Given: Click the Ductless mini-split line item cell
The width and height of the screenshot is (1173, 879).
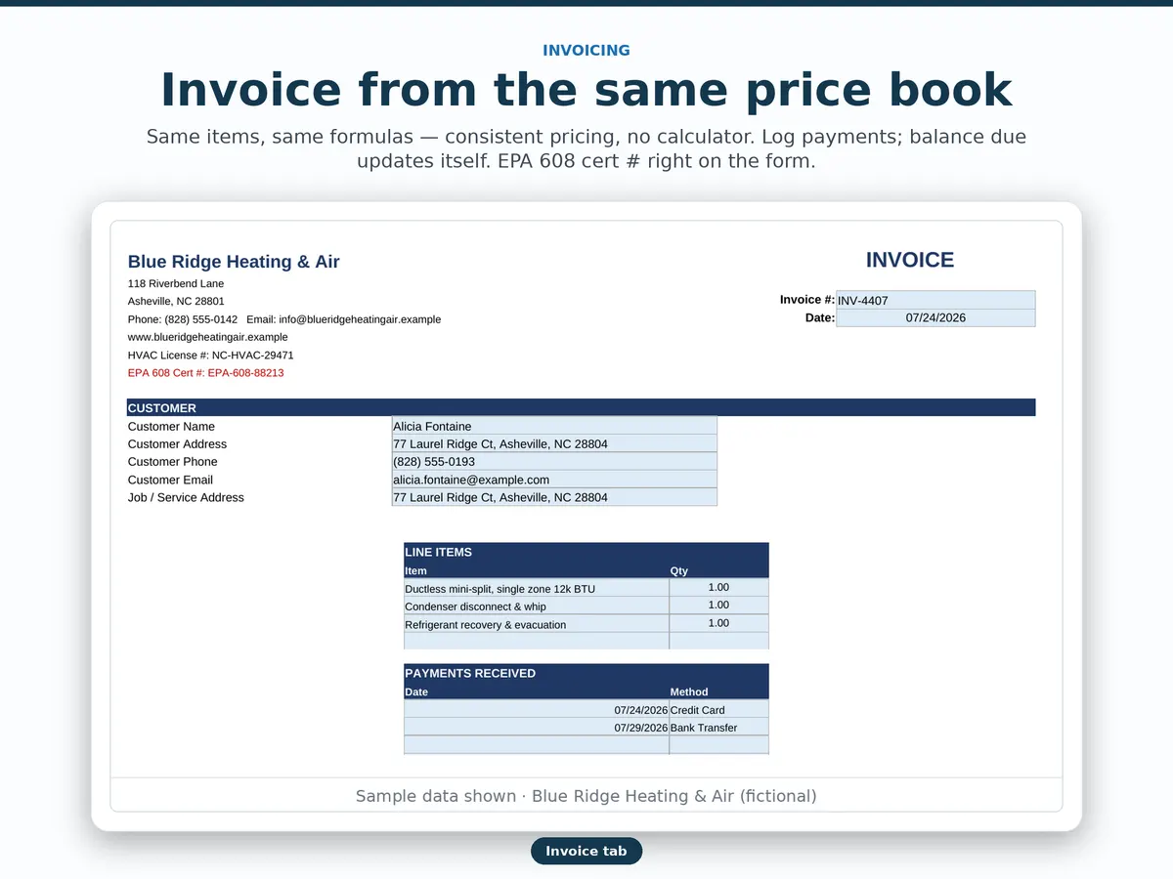Looking at the screenshot, I should [537, 588].
